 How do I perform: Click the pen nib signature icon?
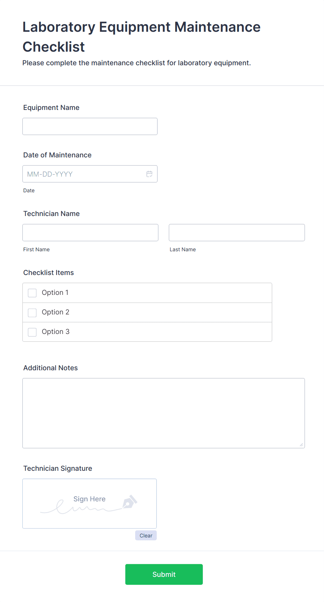pyautogui.click(x=130, y=502)
